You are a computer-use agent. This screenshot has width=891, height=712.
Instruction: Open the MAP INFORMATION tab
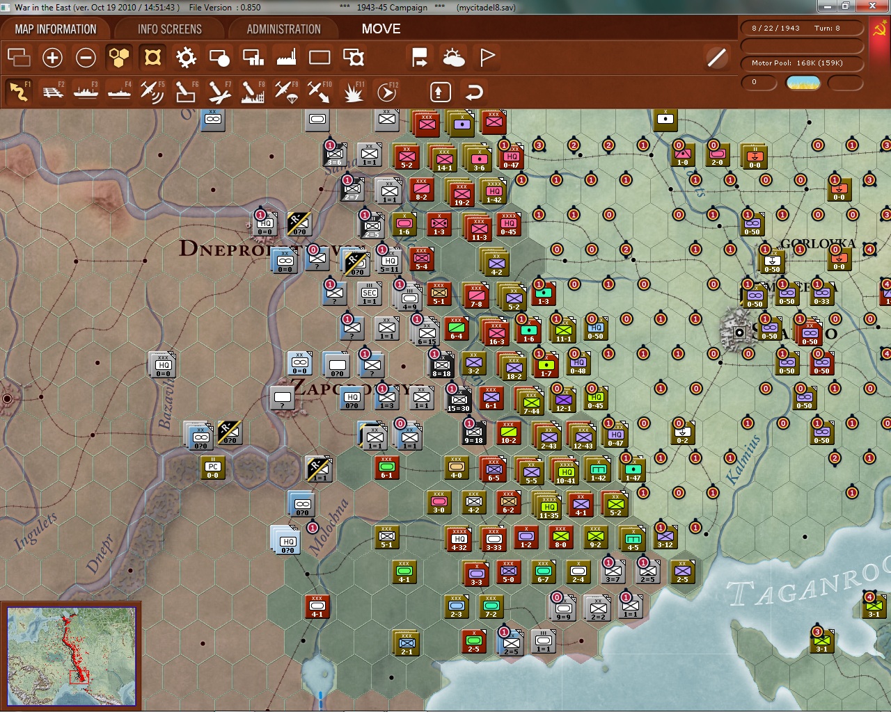56,29
